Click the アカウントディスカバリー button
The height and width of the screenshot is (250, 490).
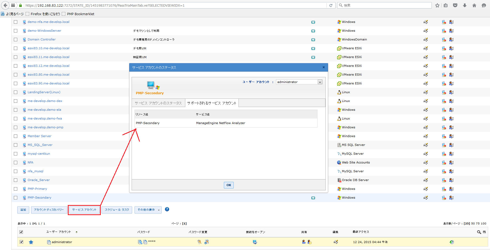click(49, 210)
